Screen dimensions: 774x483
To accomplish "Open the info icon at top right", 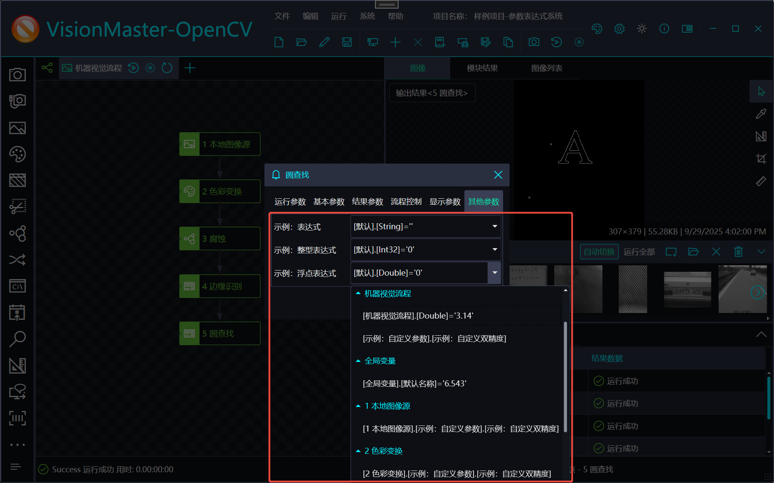I will coord(664,29).
